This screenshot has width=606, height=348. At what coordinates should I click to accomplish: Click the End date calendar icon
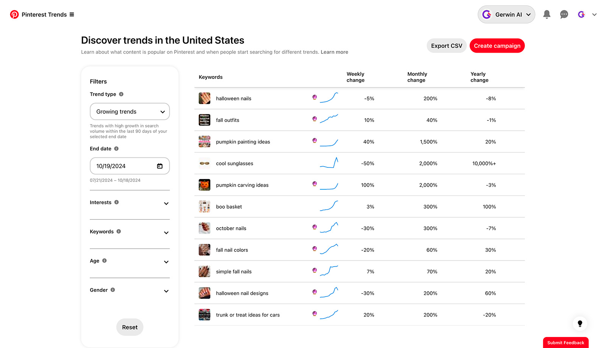coord(160,166)
